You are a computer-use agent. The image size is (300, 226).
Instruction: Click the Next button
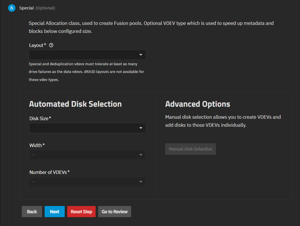[x=54, y=212]
